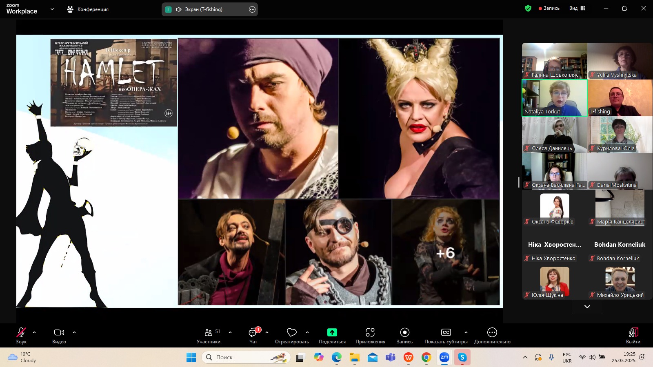Toggle camera with the Видео button
This screenshot has height=367, width=653.
pos(59,333)
